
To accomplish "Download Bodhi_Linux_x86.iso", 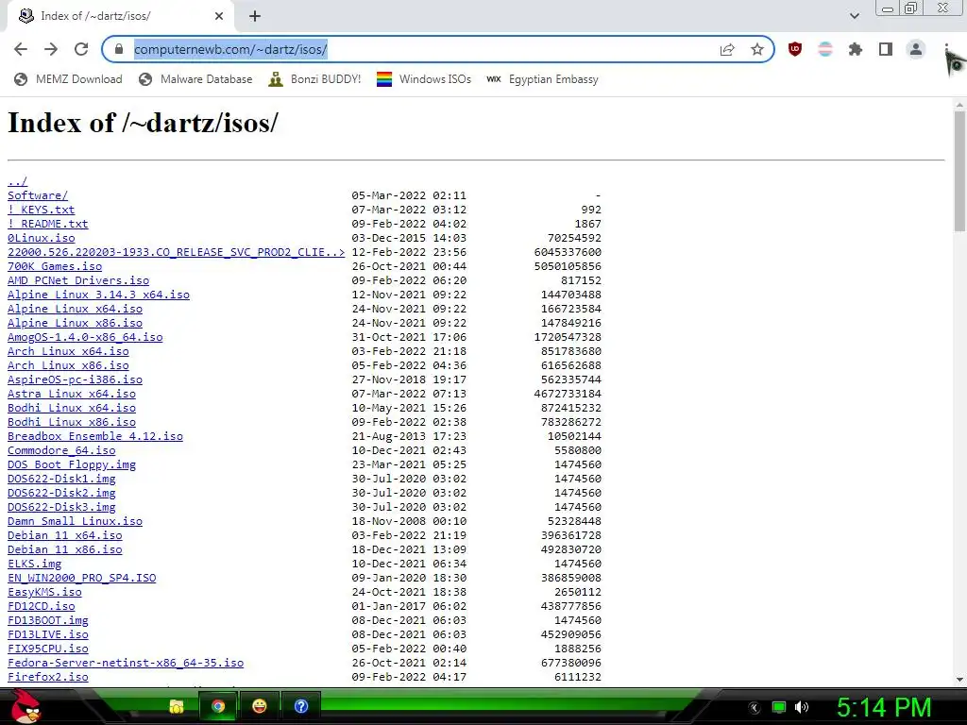I will 72,422.
